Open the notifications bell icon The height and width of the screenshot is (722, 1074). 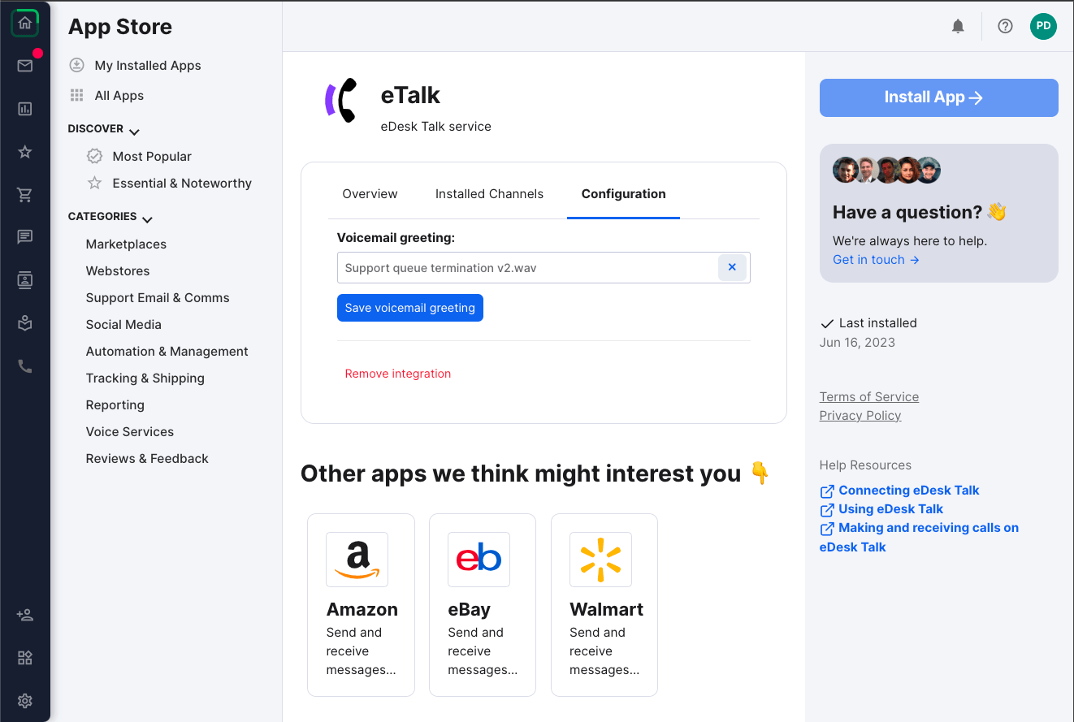[958, 26]
